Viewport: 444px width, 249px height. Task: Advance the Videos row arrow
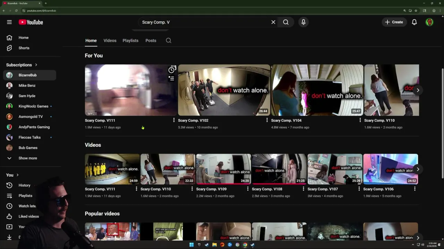[x=418, y=169]
